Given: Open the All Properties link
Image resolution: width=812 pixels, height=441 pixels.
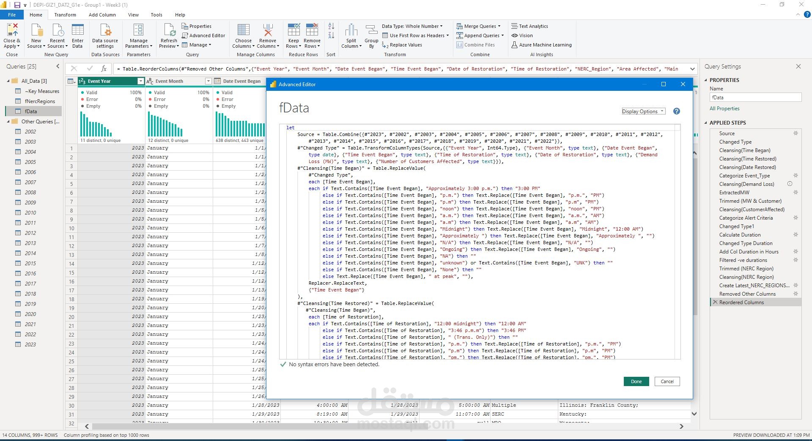Looking at the screenshot, I should [x=724, y=109].
